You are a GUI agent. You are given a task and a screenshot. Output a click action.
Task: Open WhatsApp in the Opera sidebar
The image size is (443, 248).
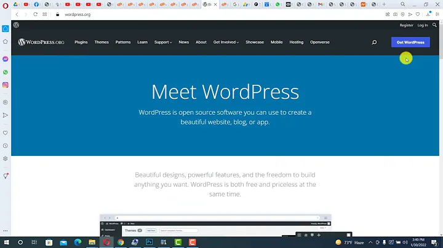6,72
